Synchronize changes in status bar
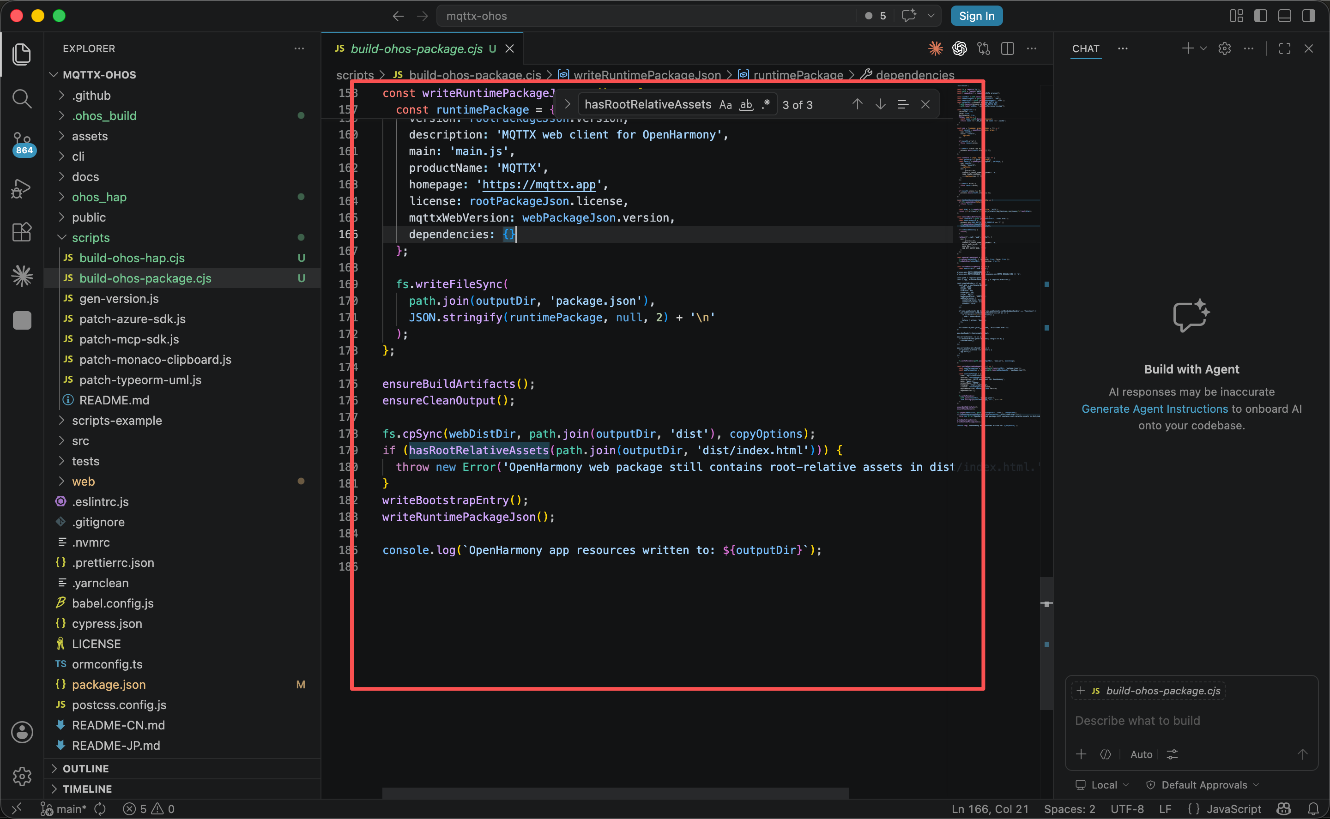This screenshot has width=1330, height=819. [100, 809]
